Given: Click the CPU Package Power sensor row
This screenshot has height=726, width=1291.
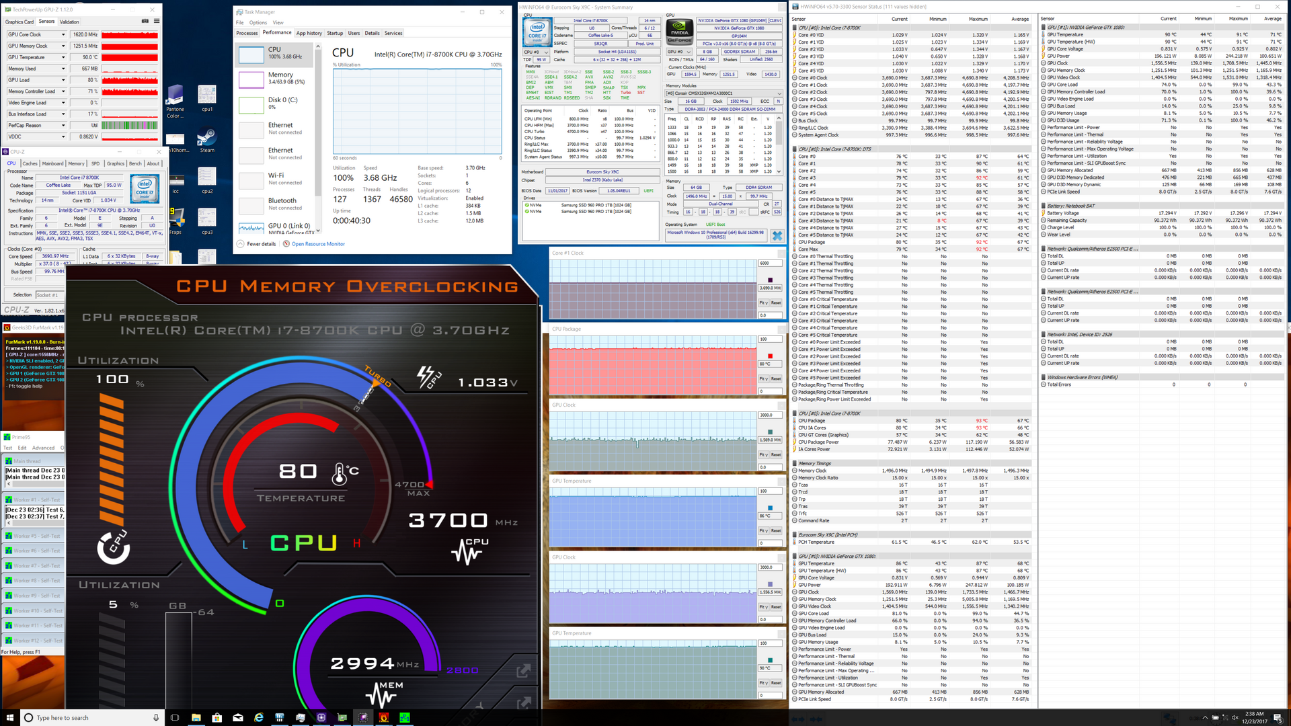Looking at the screenshot, I should [x=912, y=442].
